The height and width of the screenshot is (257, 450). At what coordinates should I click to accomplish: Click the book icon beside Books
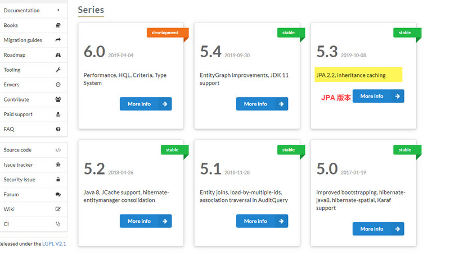click(58, 25)
